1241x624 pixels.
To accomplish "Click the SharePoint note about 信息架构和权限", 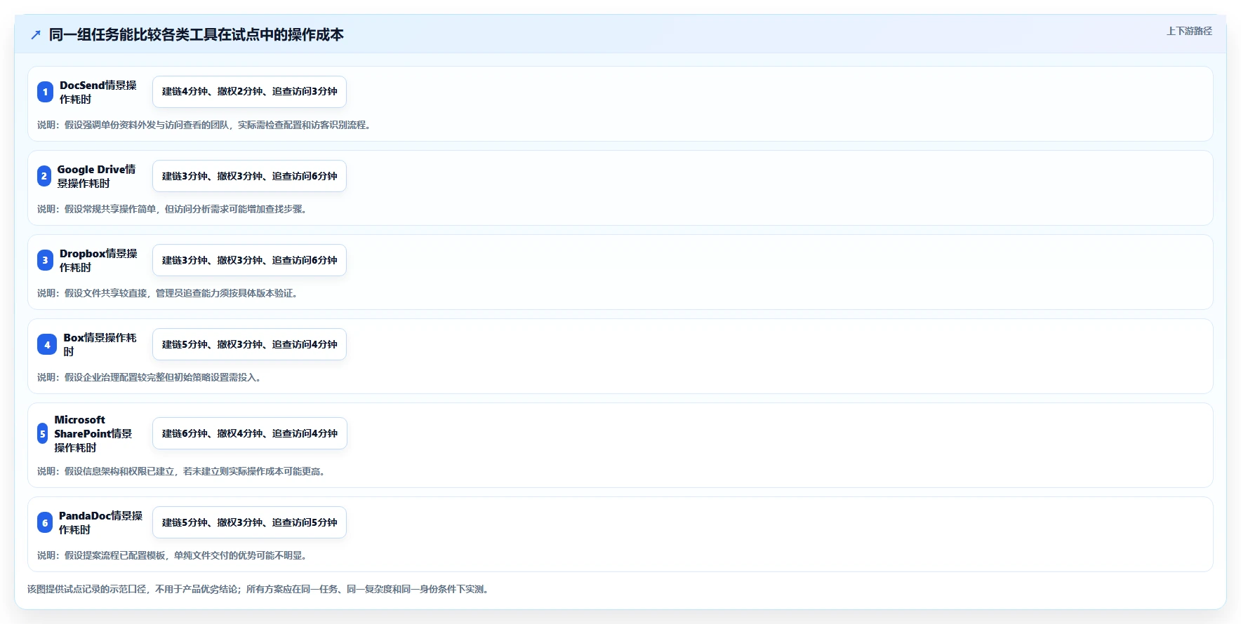I will [182, 471].
